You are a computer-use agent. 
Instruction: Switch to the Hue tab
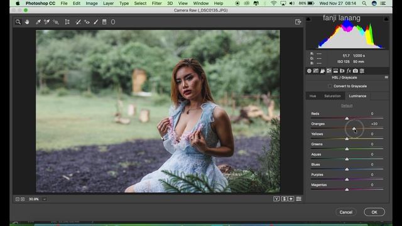click(x=313, y=96)
